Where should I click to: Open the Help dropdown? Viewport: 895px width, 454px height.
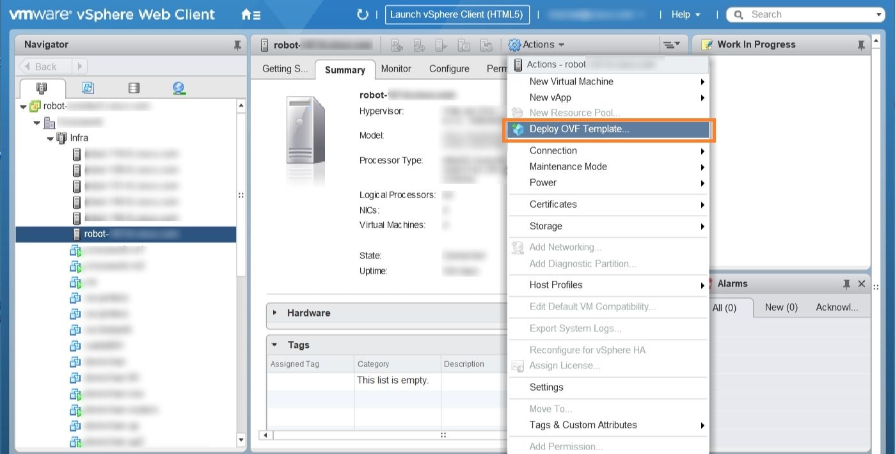click(x=686, y=15)
